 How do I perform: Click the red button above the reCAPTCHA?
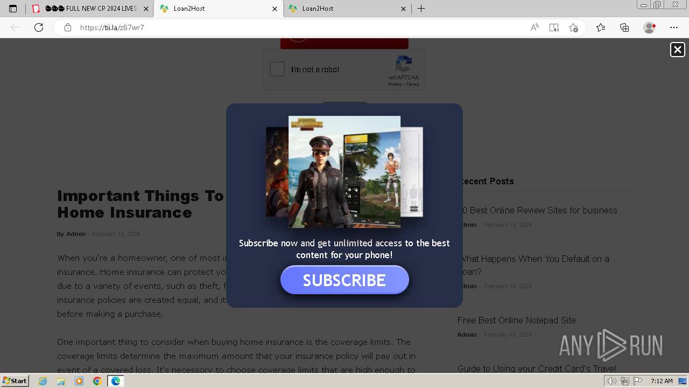(344, 43)
